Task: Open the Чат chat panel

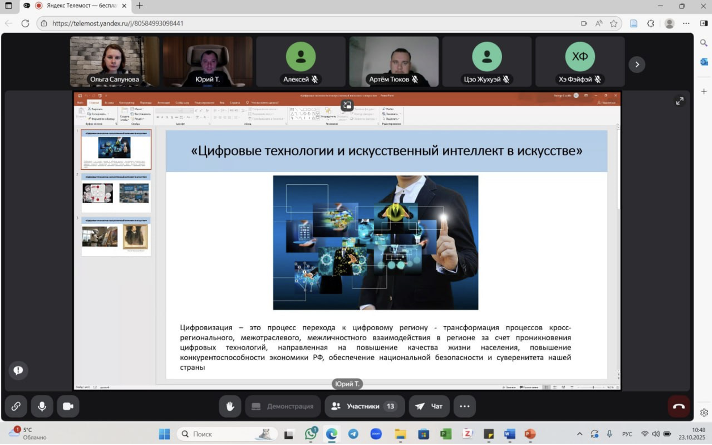Action: pos(429,406)
